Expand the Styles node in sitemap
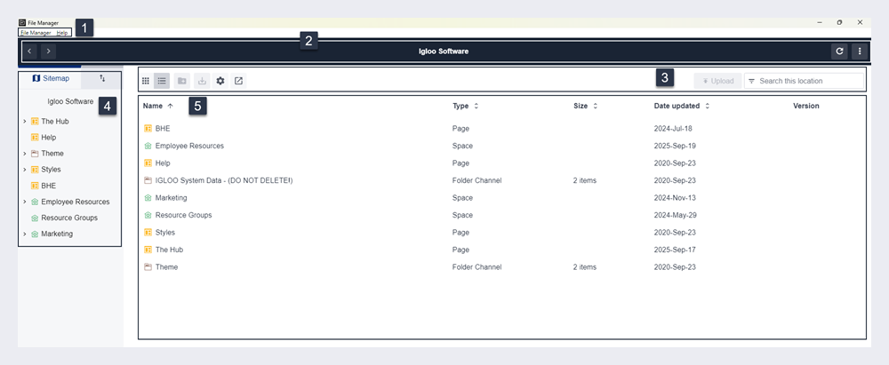 (x=25, y=170)
